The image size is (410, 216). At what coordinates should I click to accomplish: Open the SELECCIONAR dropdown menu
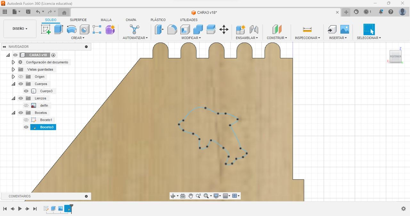pos(369,38)
